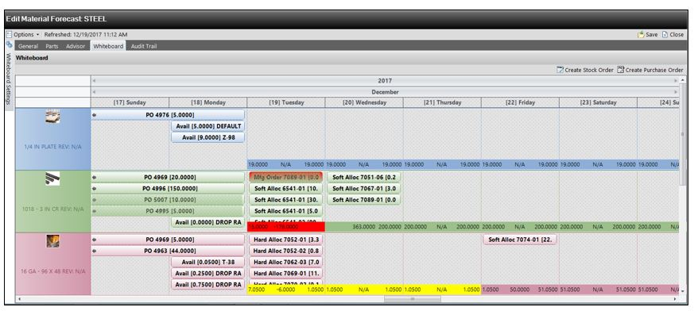Click Create Stock Order

(x=585, y=70)
